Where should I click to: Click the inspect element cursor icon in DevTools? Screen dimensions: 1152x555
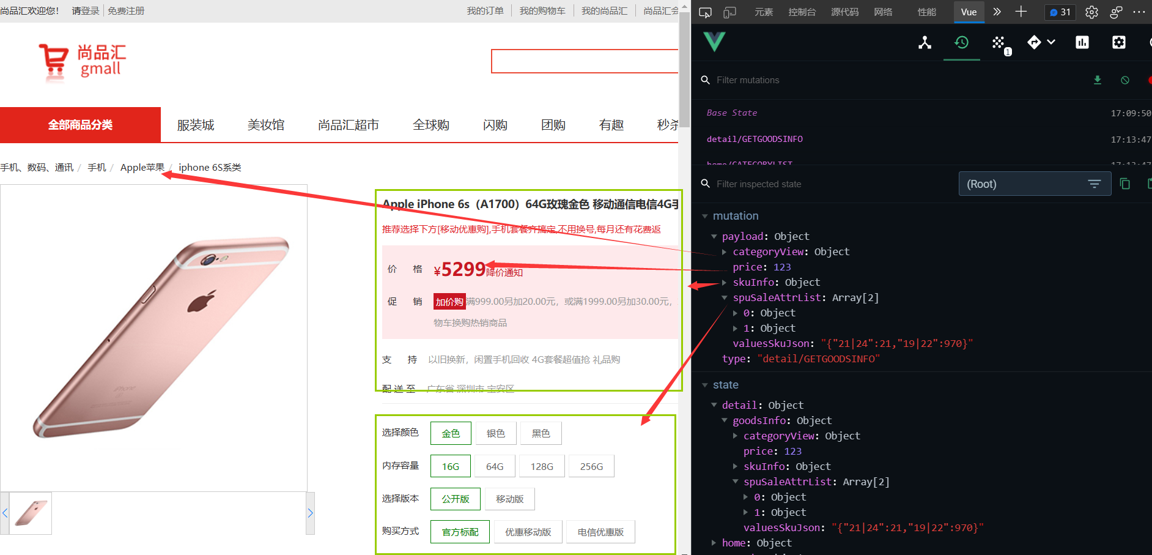click(x=705, y=12)
